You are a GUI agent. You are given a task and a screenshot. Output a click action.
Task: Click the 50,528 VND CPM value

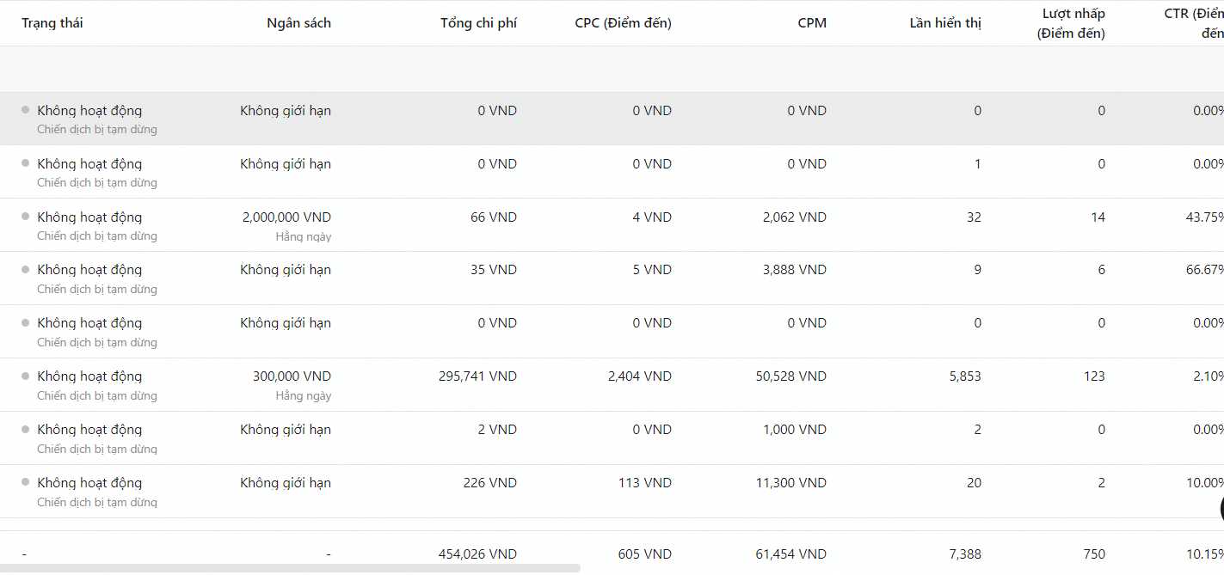(790, 376)
